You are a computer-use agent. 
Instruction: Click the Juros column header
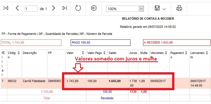pyautogui.click(x=133, y=53)
